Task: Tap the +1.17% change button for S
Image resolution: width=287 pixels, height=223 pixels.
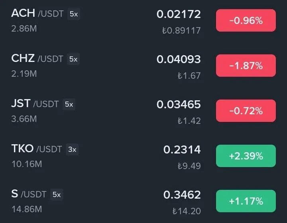Action: (246, 201)
